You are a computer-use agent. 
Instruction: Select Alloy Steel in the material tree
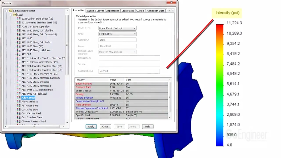click(x=28, y=98)
